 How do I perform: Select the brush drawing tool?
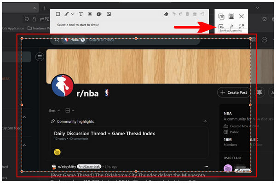67,14
